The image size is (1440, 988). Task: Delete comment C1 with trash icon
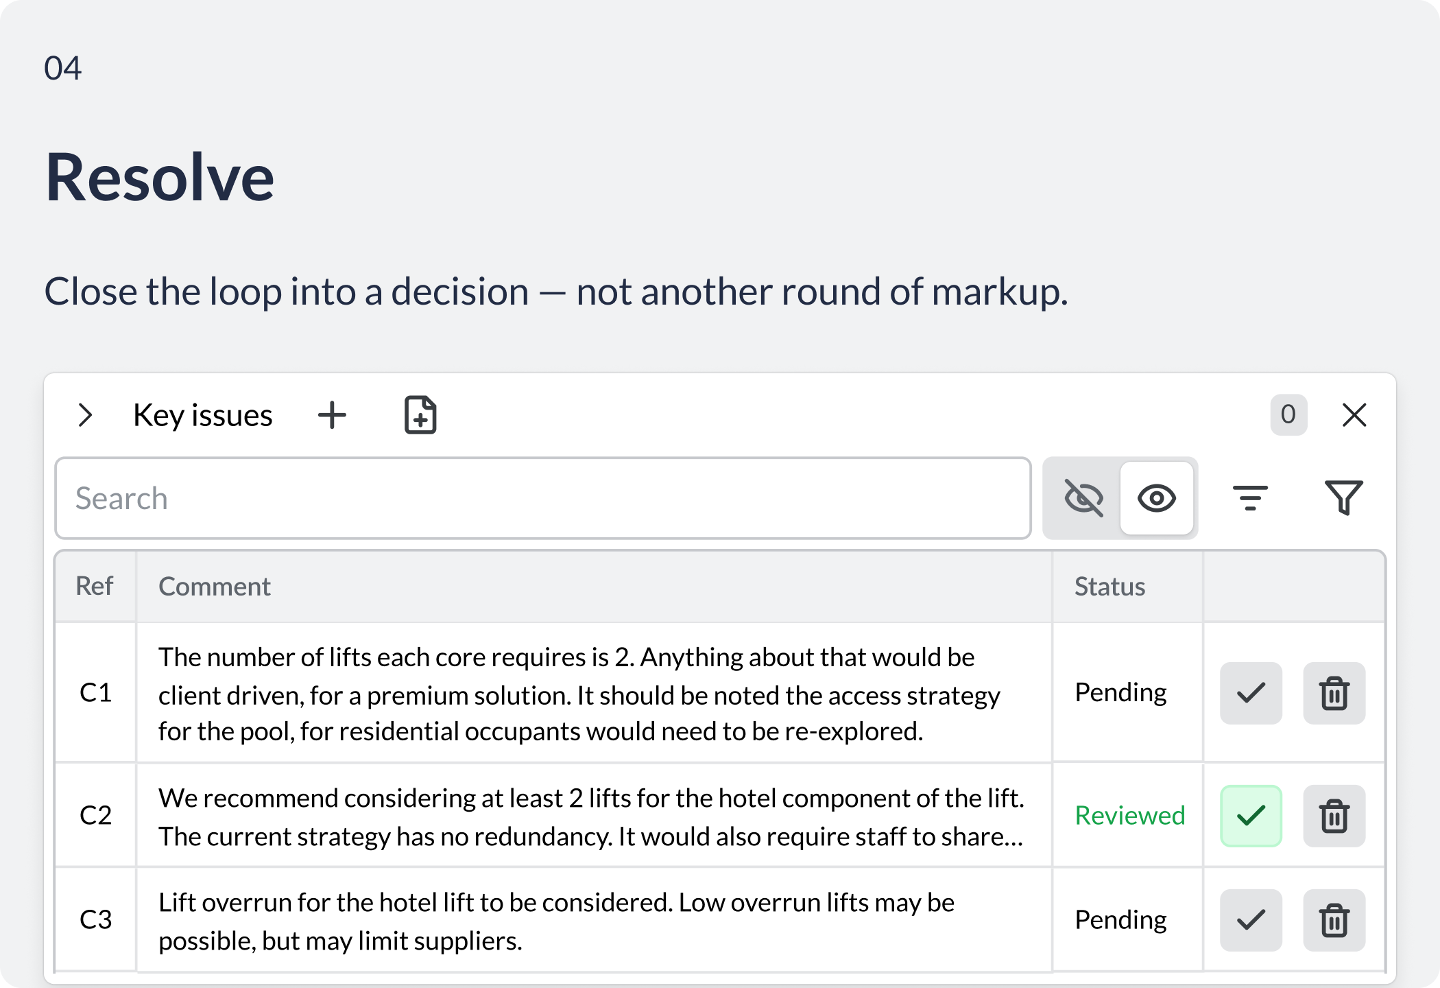click(x=1334, y=693)
